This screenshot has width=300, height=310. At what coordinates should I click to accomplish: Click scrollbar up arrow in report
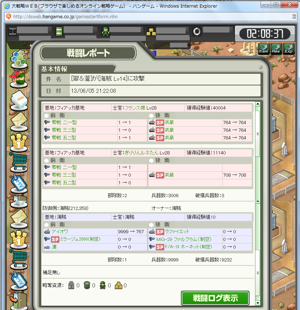tap(258, 104)
